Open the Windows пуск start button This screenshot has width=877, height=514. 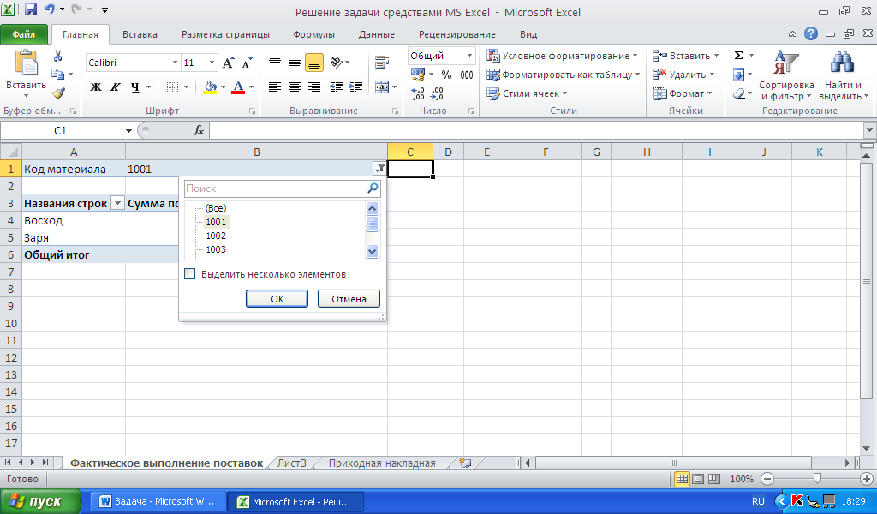[40, 501]
